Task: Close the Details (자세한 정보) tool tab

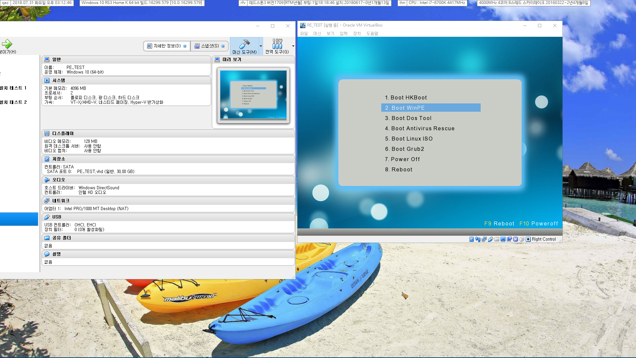Action: pos(185,46)
